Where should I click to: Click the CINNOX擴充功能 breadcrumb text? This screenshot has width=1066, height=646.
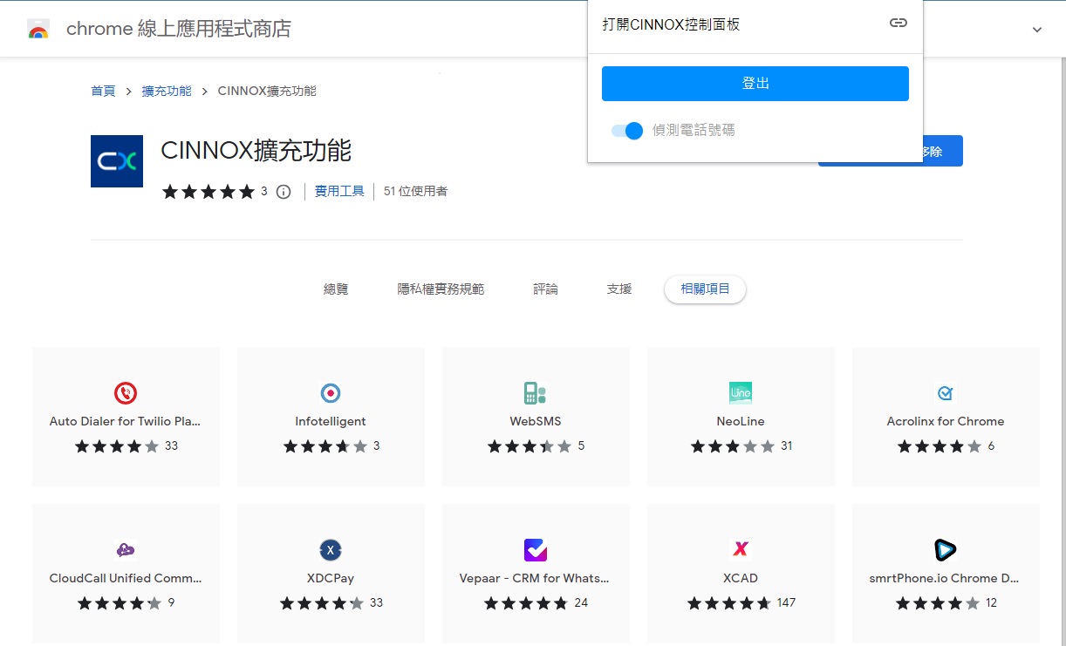tap(267, 91)
